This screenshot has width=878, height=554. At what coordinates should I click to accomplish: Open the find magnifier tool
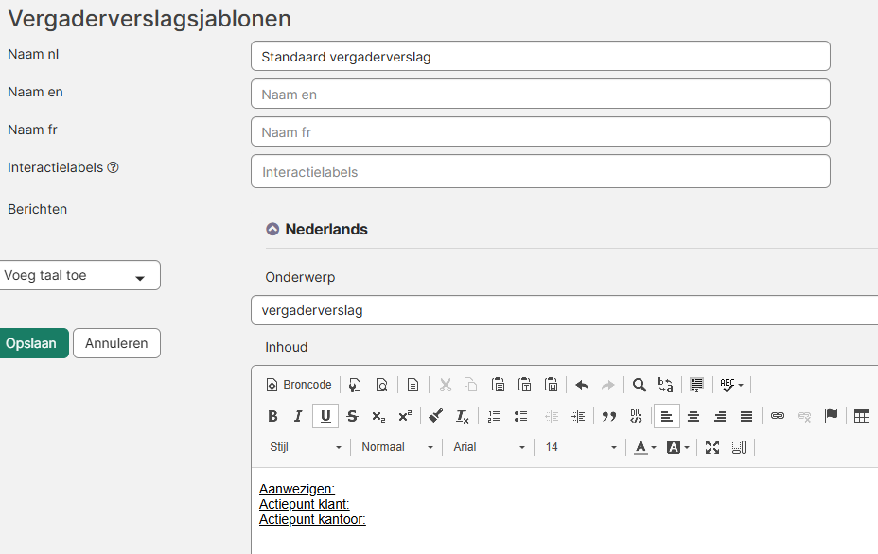click(640, 385)
